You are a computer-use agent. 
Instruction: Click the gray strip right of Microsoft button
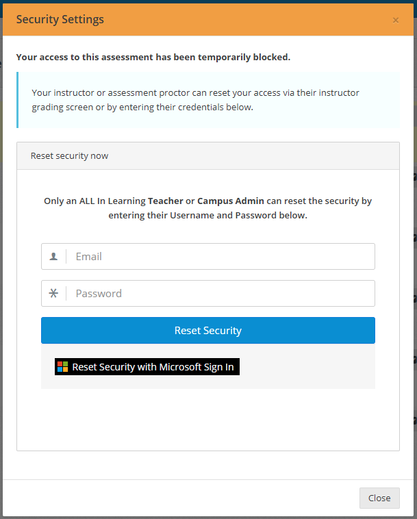(307, 367)
